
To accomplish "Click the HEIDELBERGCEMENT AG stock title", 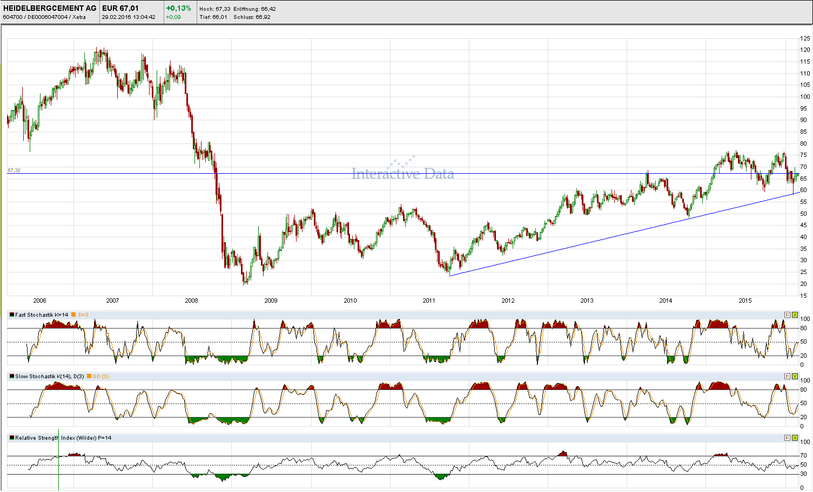I will point(49,8).
